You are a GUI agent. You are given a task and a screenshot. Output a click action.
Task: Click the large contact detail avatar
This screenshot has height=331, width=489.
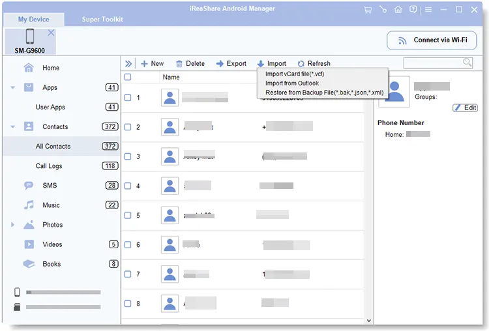394,92
